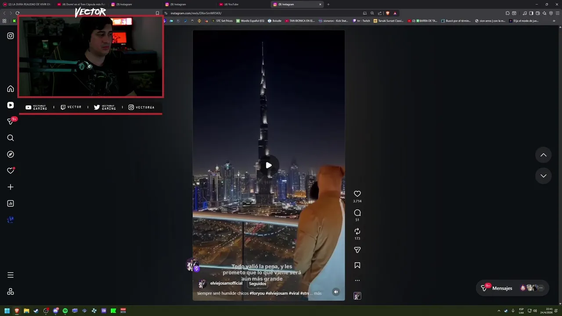Image resolution: width=562 pixels, height=316 pixels.
Task: Open 'trr - Twitch' bookmark
Action: (x=361, y=21)
